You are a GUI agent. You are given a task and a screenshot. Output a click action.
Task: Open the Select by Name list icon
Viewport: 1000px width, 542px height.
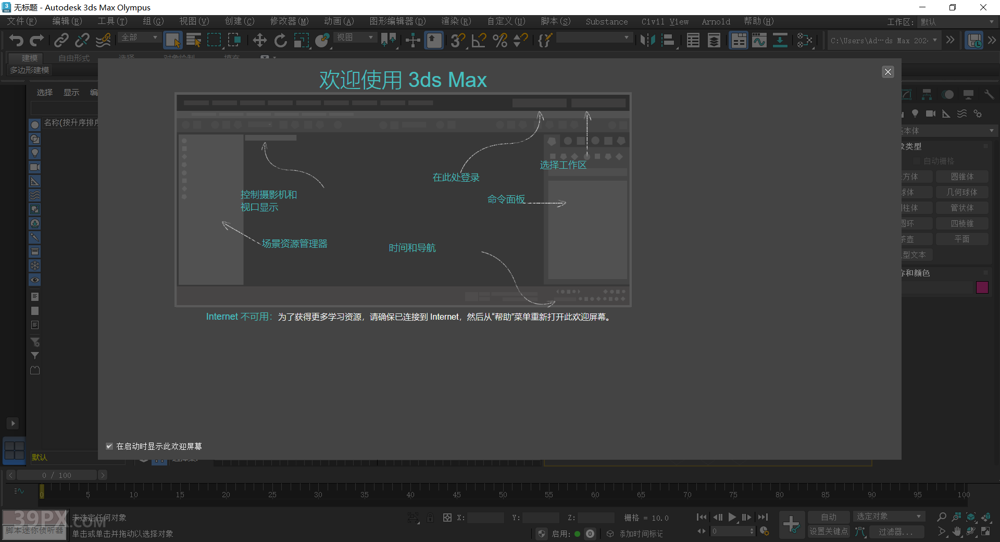(x=194, y=40)
